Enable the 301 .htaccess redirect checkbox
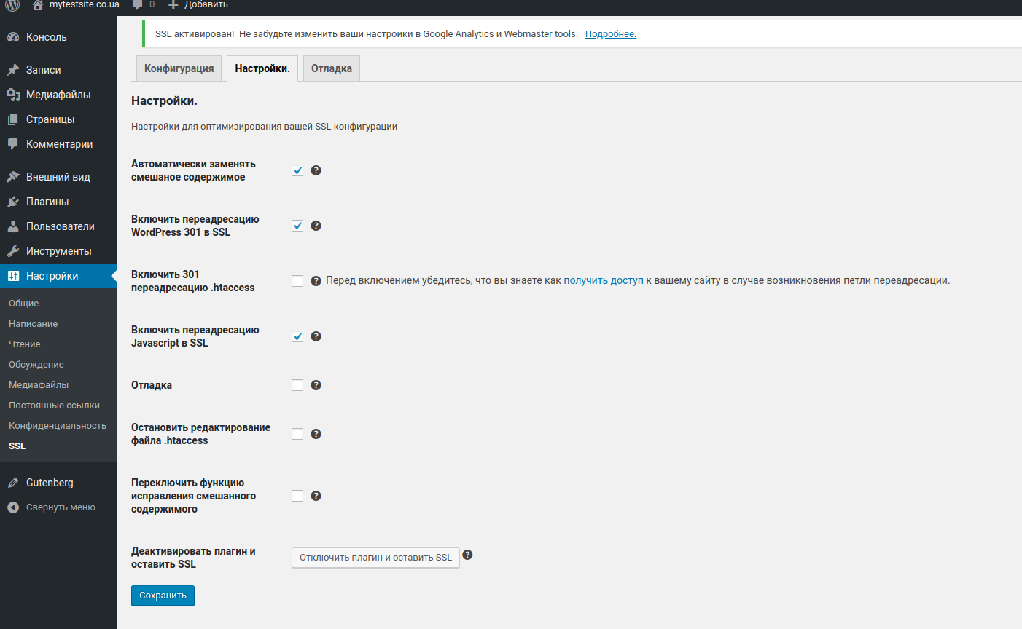This screenshot has width=1022, height=629. (x=297, y=281)
